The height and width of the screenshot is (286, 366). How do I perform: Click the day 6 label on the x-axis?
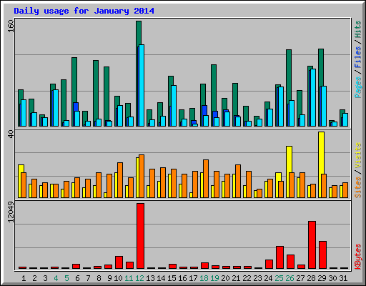(78, 278)
